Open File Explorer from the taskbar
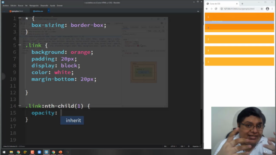Viewport: 276px width, 155px height. pyautogui.click(x=11, y=152)
